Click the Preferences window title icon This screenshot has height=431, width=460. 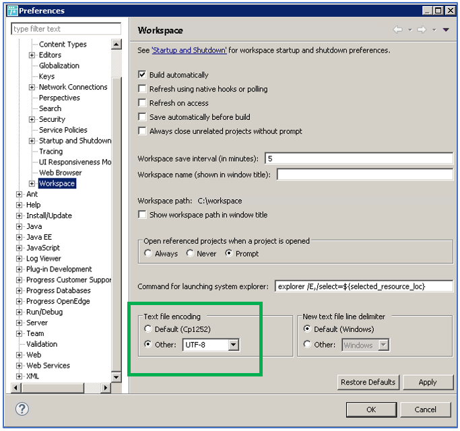point(12,11)
